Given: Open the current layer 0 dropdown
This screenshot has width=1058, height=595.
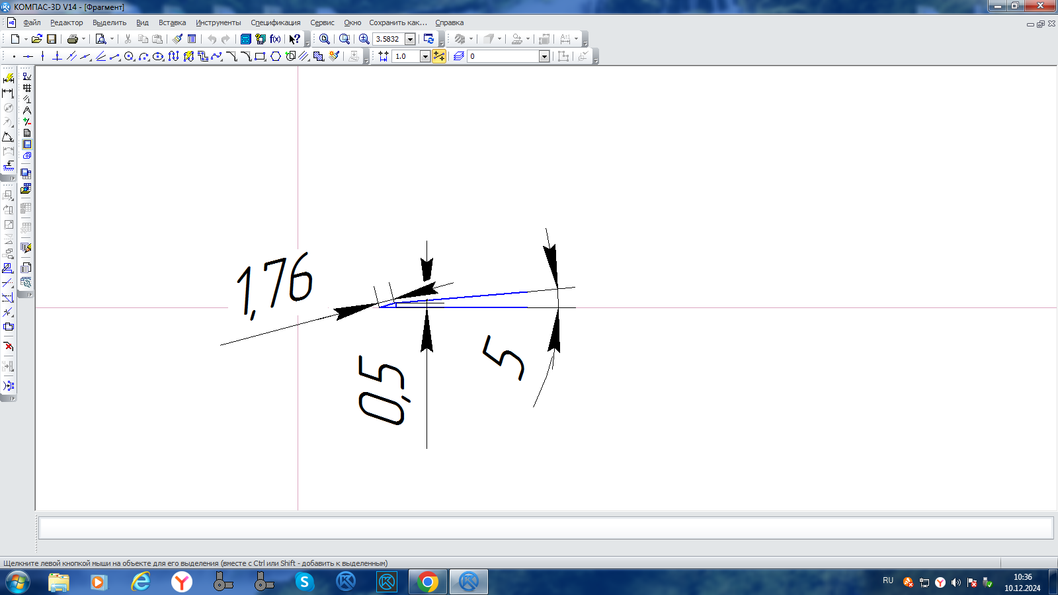Looking at the screenshot, I should point(544,57).
